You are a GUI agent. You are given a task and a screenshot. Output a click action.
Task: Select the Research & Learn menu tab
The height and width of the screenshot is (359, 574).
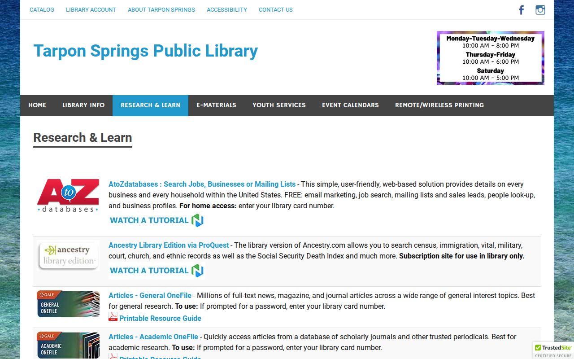(150, 105)
